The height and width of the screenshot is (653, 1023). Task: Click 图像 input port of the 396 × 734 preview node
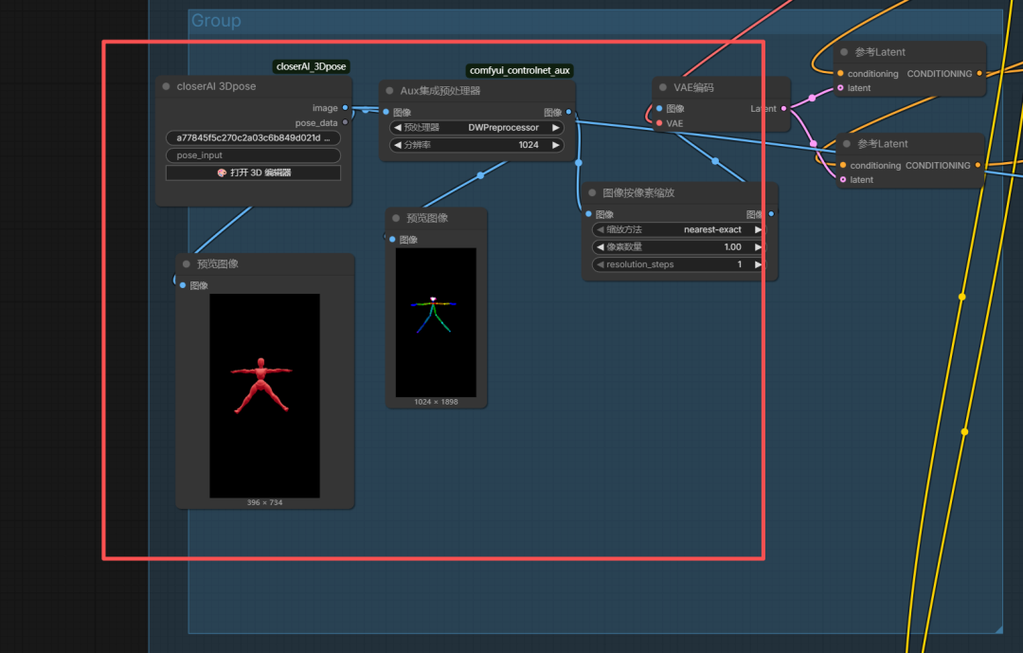tap(183, 285)
